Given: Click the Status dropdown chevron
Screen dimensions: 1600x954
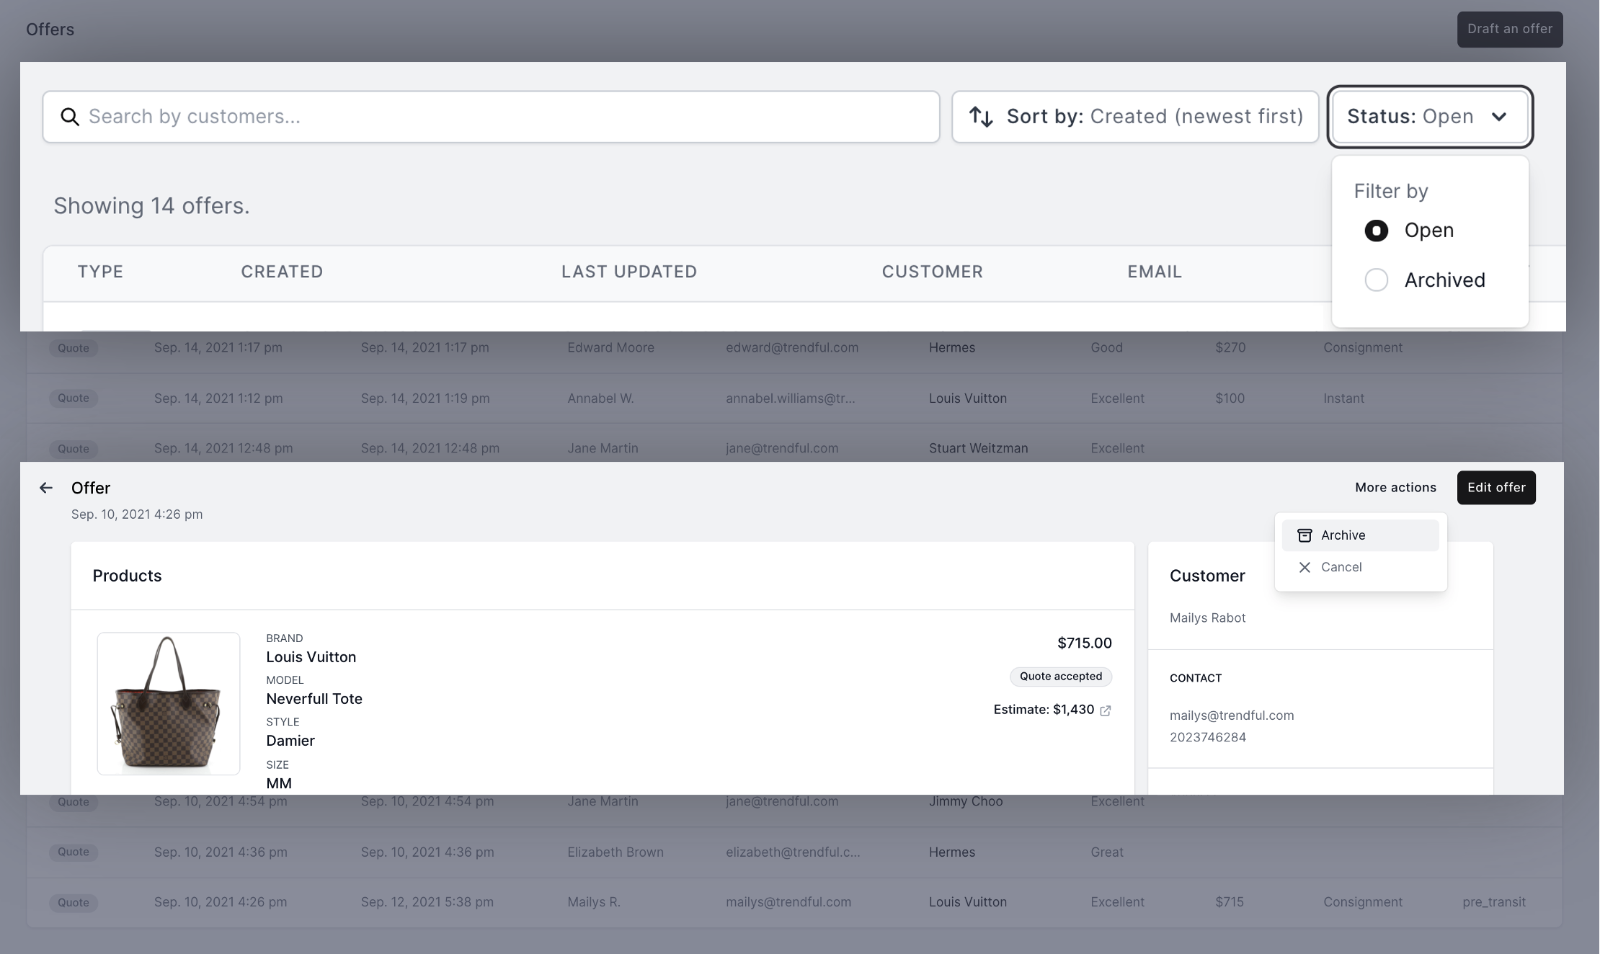Looking at the screenshot, I should (1499, 117).
